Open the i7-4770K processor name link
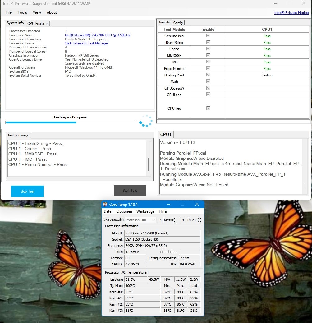This screenshot has width=312, height=323. coord(97,35)
